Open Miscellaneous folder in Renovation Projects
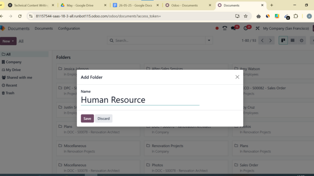This screenshot has height=176, width=314. tap(98, 148)
